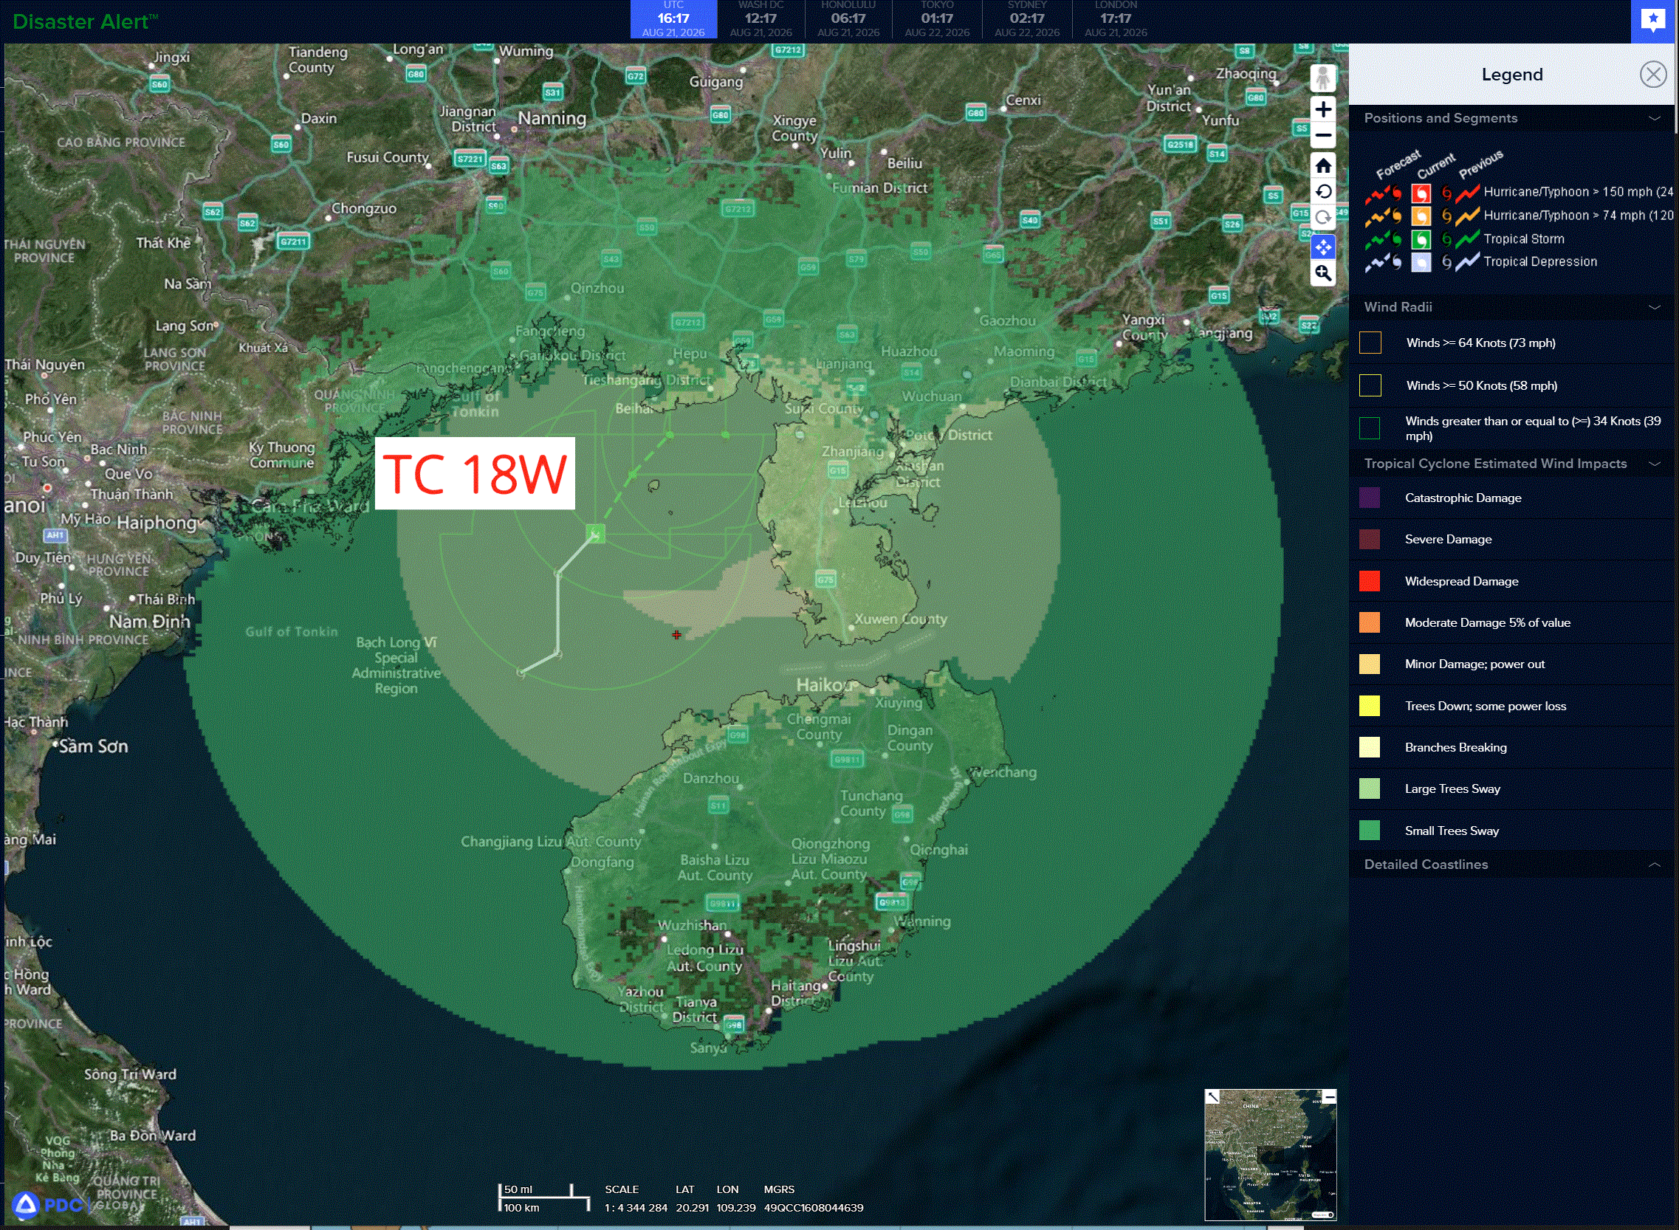Click the Haiphong city label on map
This screenshot has width=1679, height=1230.
157,523
